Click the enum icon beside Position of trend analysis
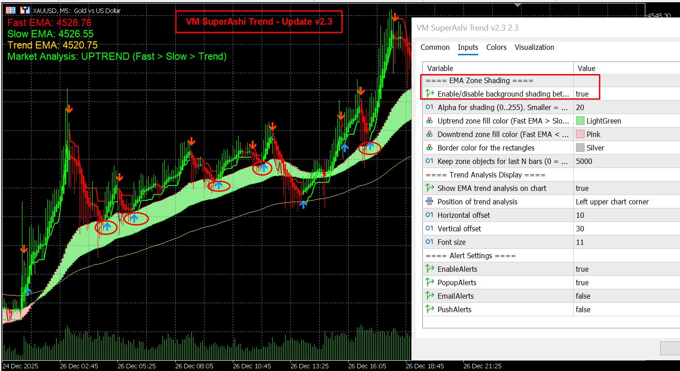680x371 pixels. [x=430, y=202]
